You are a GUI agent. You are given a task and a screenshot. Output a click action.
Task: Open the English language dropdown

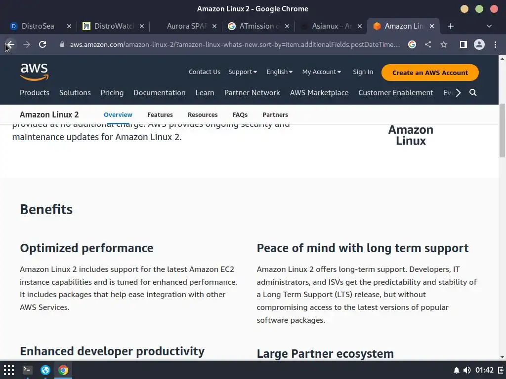point(279,72)
